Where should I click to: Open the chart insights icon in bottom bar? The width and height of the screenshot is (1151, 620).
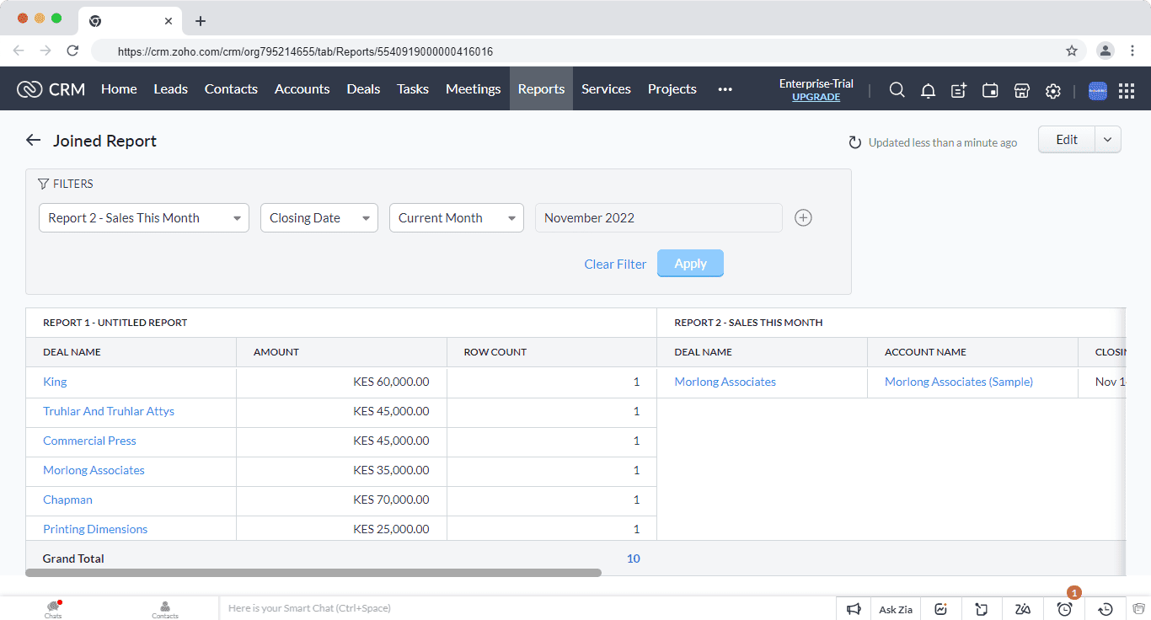[941, 609]
